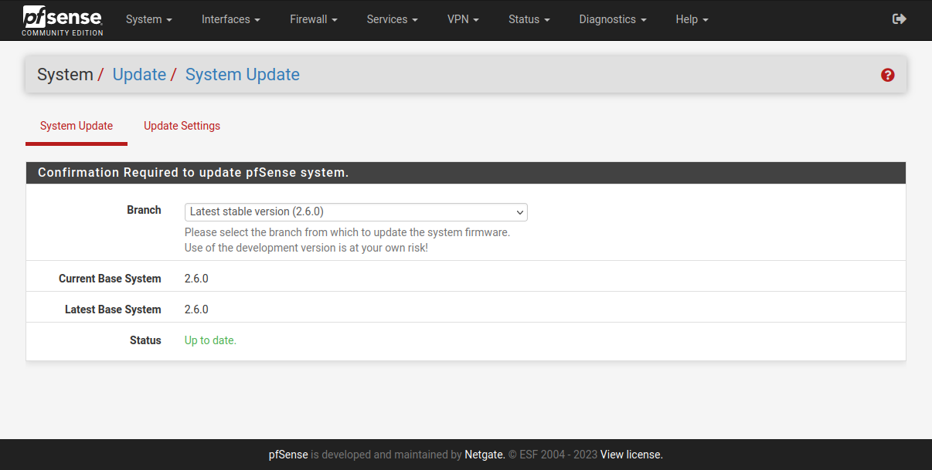Expand the Status menu
The height and width of the screenshot is (470, 932).
(x=529, y=19)
